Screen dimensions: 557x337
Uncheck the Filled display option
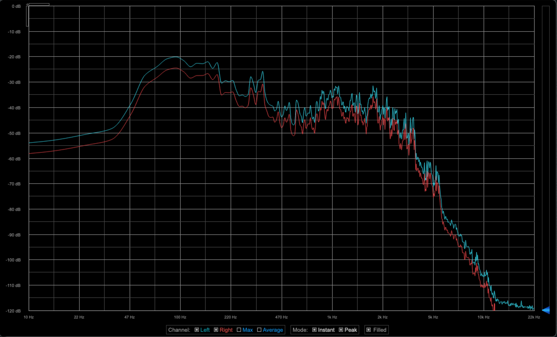[369, 330]
